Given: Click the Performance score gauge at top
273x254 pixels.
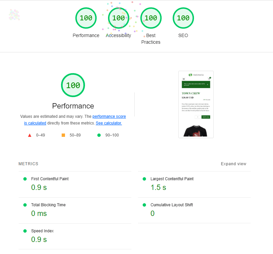Looking at the screenshot, I should pyautogui.click(x=86, y=18).
